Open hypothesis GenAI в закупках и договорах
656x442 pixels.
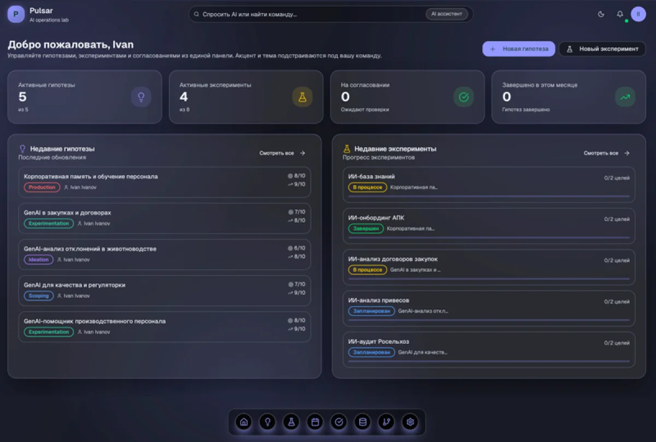[165, 218]
